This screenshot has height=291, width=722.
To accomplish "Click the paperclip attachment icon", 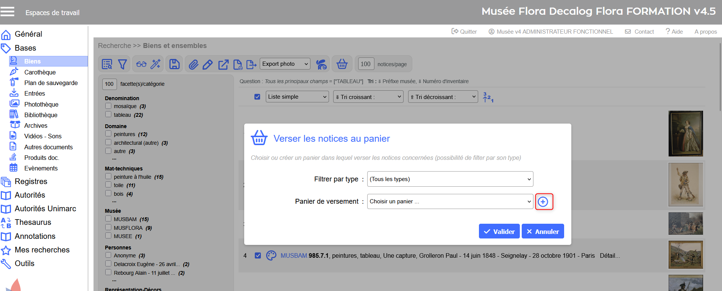I will (x=193, y=65).
